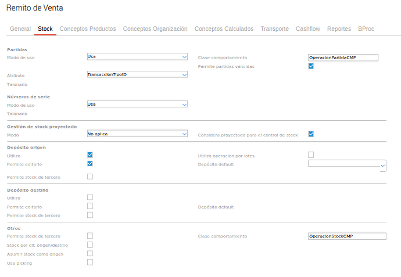Enable Stock por dif. origen/destino checkbox
This screenshot has width=401, height=277.
click(x=90, y=244)
